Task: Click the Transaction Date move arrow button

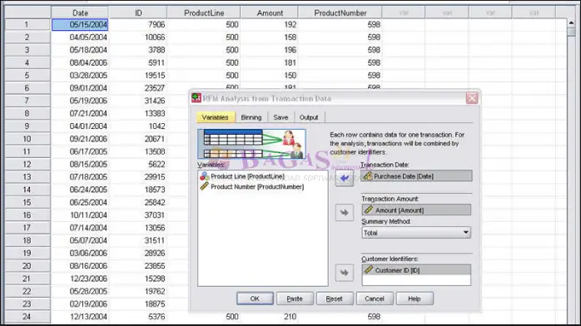Action: coord(345,178)
